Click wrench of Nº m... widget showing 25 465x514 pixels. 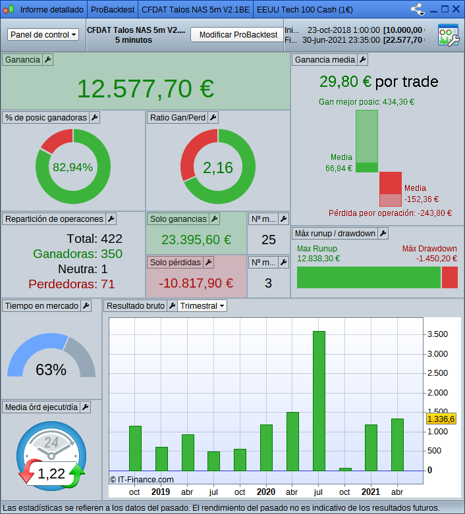283,218
